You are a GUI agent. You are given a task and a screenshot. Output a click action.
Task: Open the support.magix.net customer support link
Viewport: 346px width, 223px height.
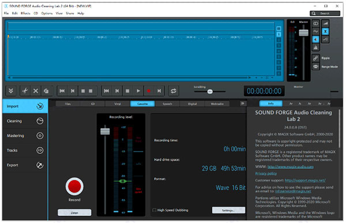pyautogui.click(x=305, y=180)
